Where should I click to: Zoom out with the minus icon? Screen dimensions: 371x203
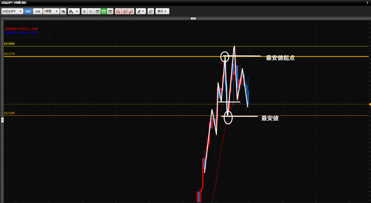pos(91,11)
